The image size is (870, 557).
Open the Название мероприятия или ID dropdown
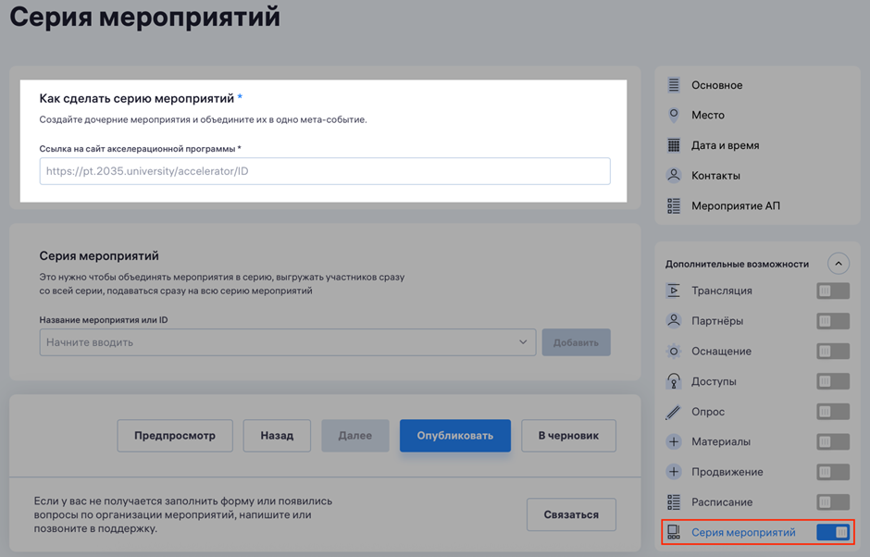click(x=287, y=342)
